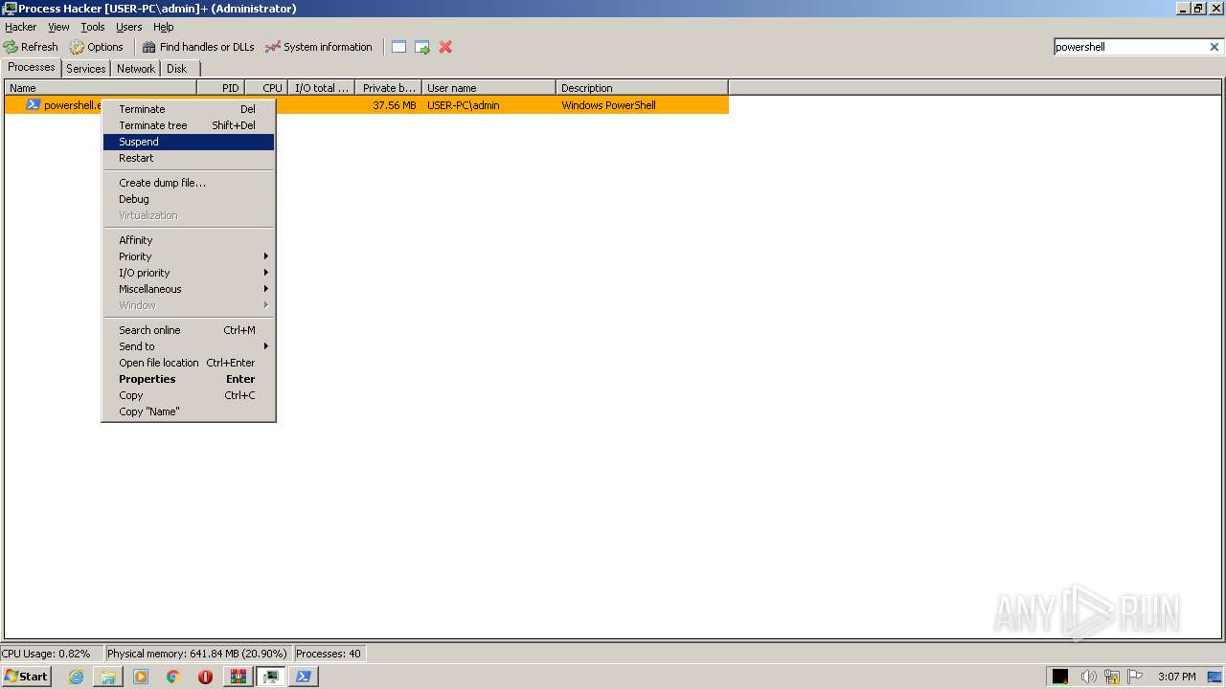Select Debug from the context menu
Screen dimensions: 1226x689
click(189, 199)
